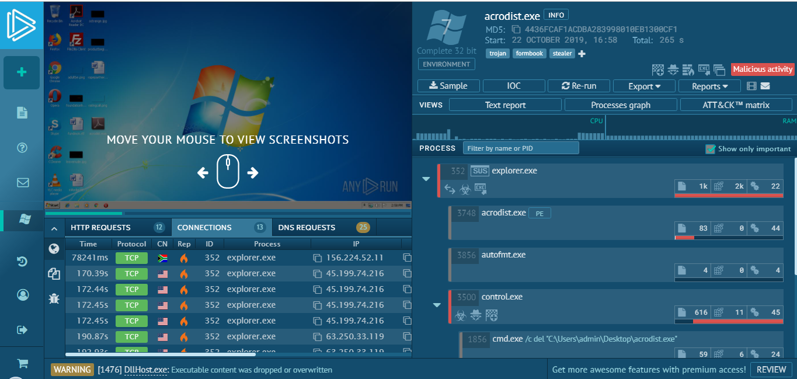Image resolution: width=797 pixels, height=379 pixels.
Task: Select the files modification icon
Action: click(54, 273)
